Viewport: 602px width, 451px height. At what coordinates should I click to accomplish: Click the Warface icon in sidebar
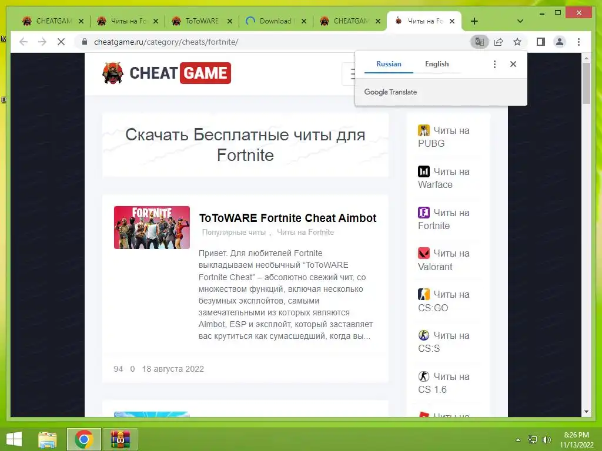point(424,171)
